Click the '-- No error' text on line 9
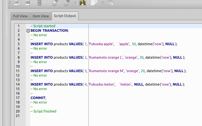The width and height of the screenshot is (202, 126). 39,62
